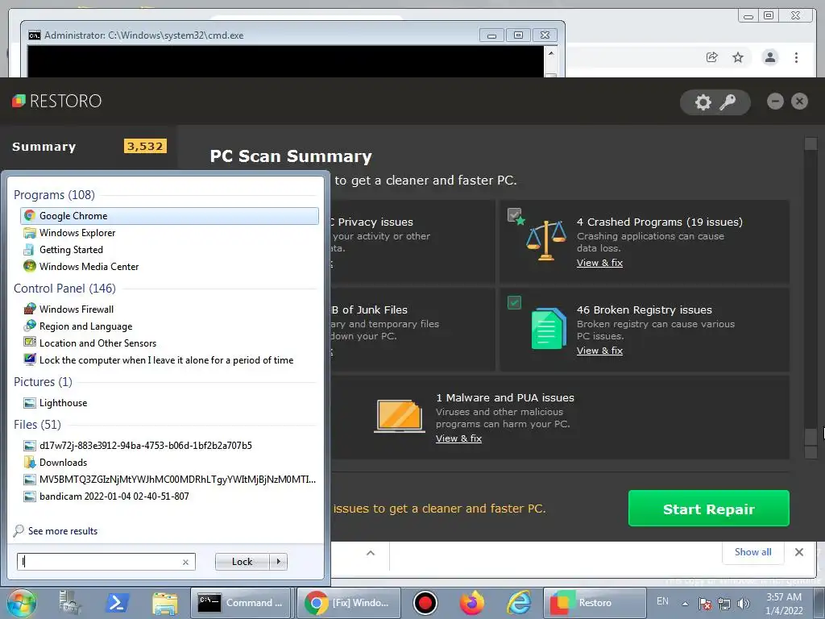Toggle the Broken Registry issues checkbox
Screen dimensions: 825x619
514,303
